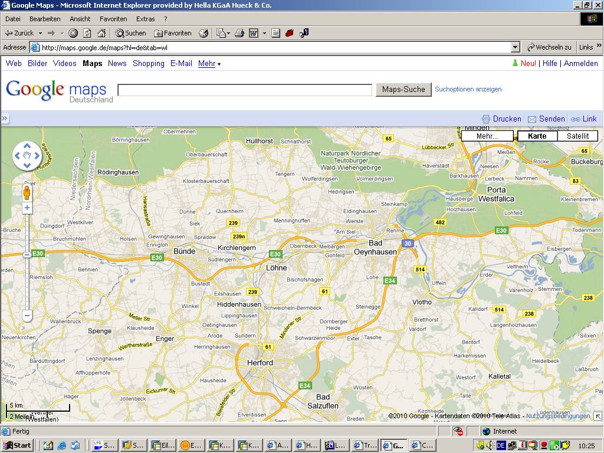Open the Extras menu
Viewport: 604px width, 453px height.
tap(145, 19)
